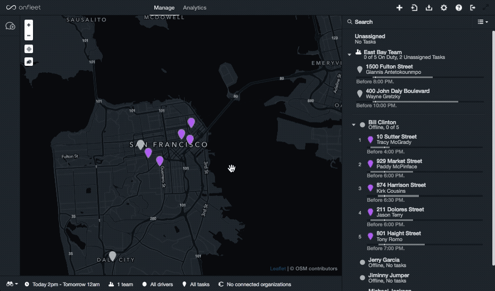Open the list view dropdown menu
495x291 pixels.
(482, 22)
